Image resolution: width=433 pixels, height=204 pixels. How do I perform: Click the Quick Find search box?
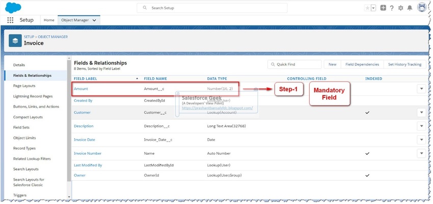point(294,64)
